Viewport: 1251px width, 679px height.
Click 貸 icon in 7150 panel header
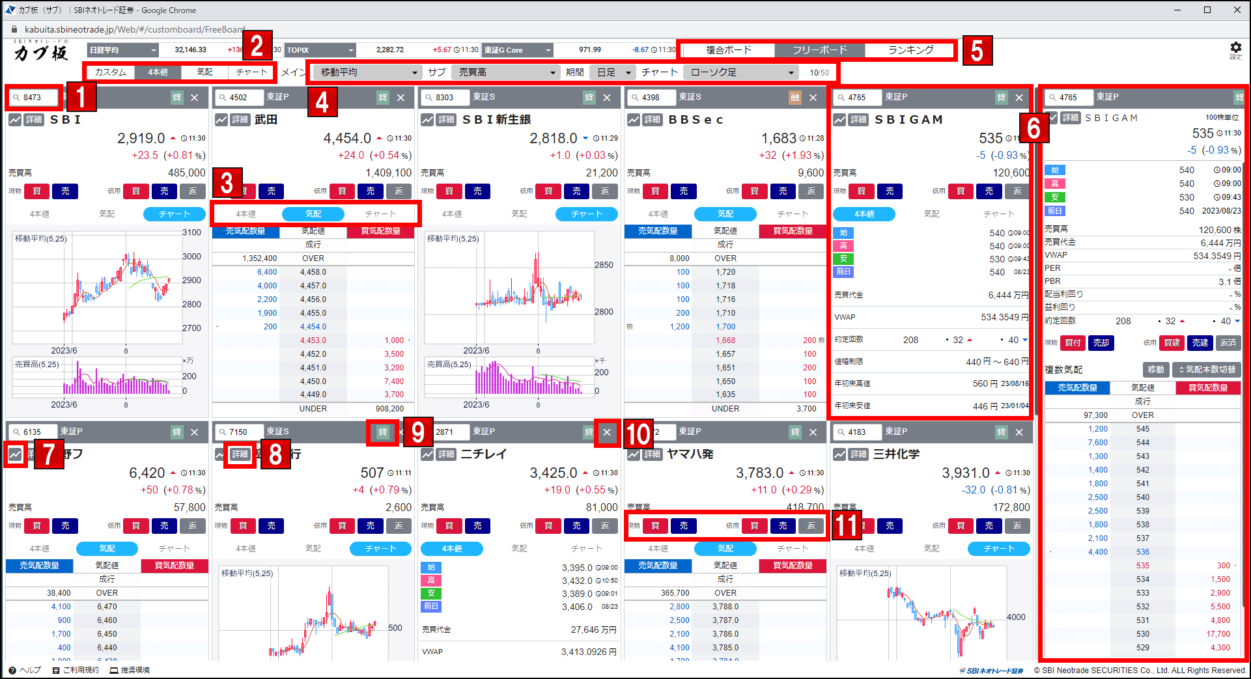[x=383, y=432]
